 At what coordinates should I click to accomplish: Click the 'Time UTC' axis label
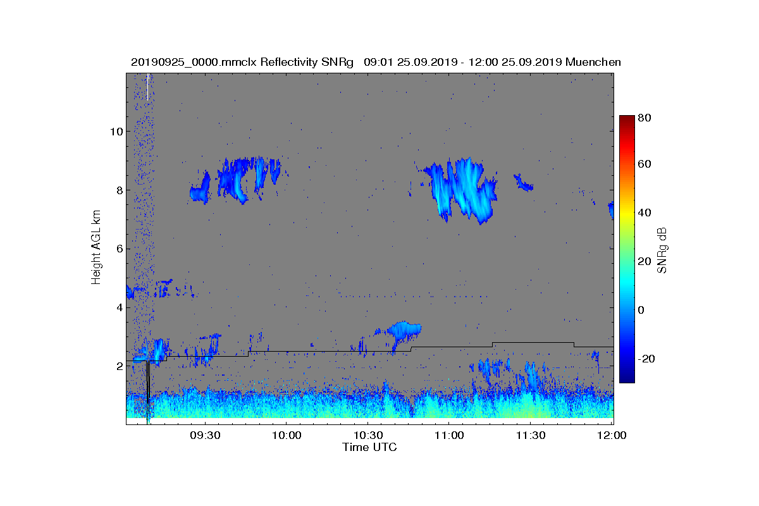click(x=369, y=447)
